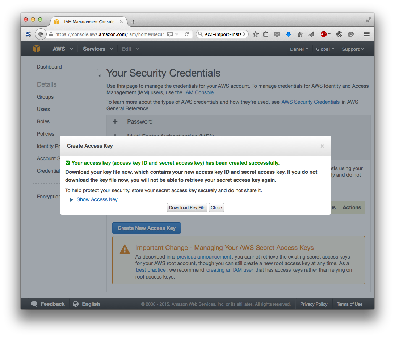Screen dimensions: 395x338
Task: Click the Download Key File button
Action: (x=187, y=208)
